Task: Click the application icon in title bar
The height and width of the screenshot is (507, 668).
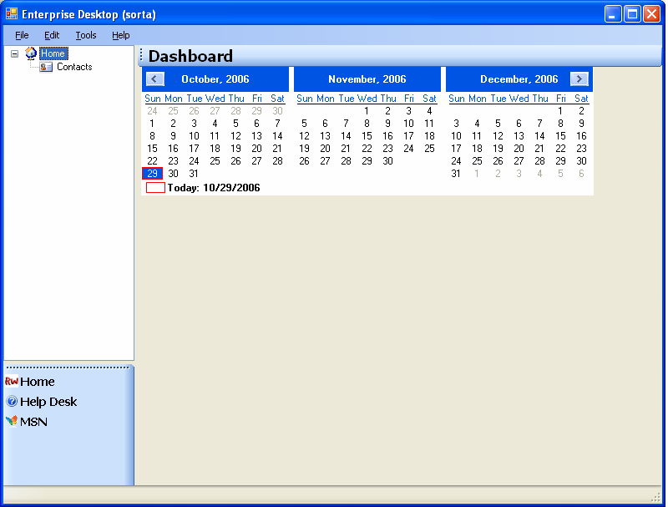Action: pyautogui.click(x=12, y=14)
